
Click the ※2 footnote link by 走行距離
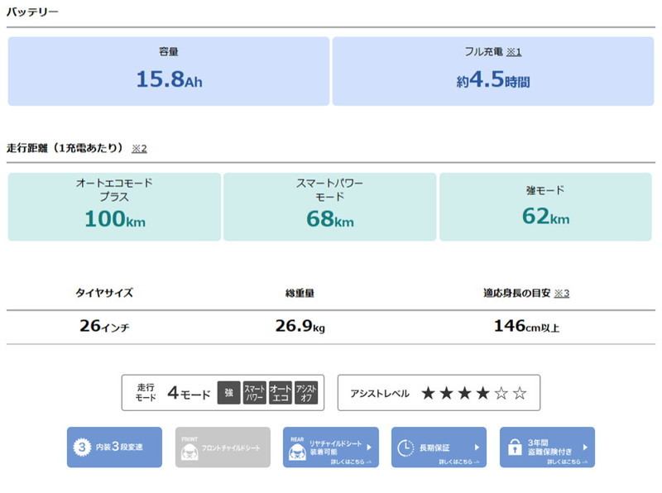click(138, 149)
